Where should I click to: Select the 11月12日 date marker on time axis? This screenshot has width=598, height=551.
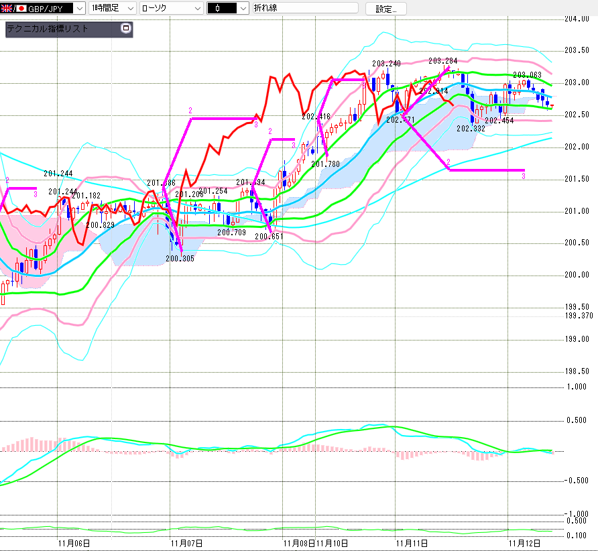click(x=525, y=543)
